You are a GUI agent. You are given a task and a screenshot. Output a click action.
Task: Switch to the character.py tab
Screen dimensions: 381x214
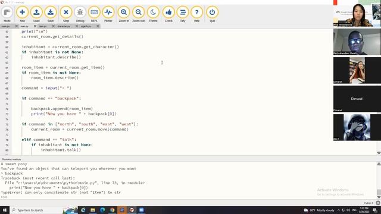pyautogui.click(x=64, y=26)
